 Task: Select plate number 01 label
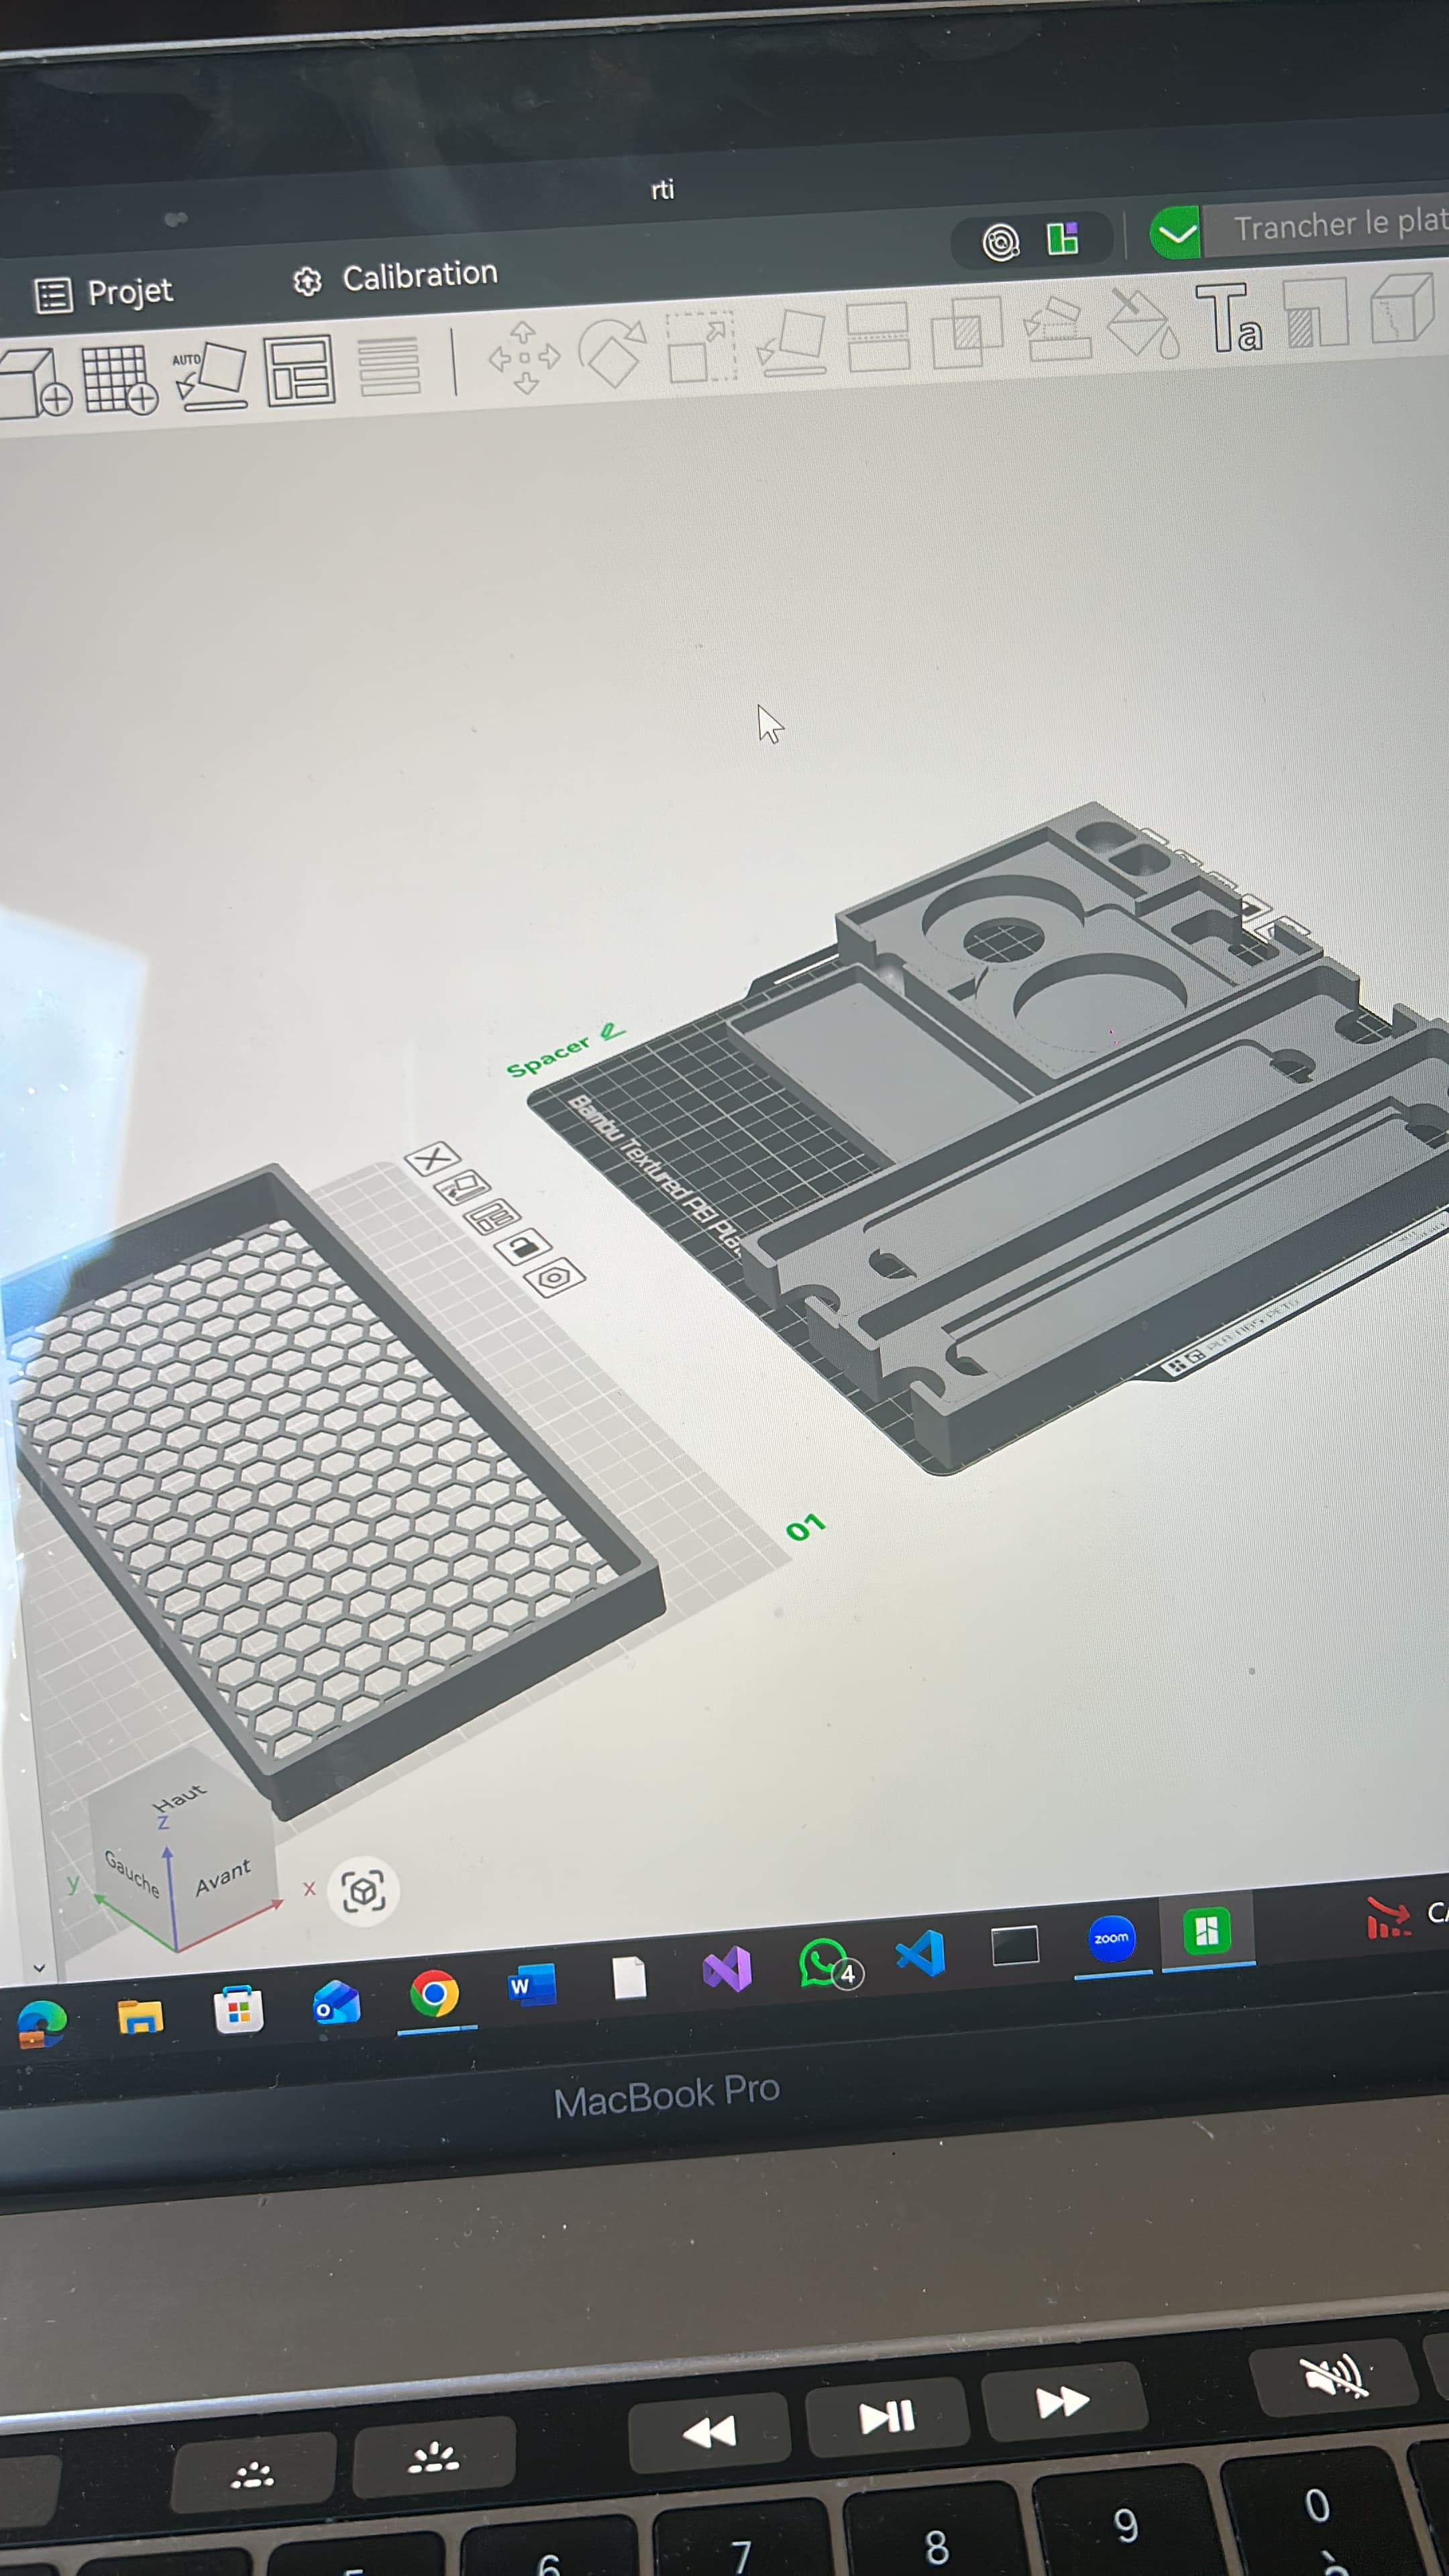tap(805, 1527)
